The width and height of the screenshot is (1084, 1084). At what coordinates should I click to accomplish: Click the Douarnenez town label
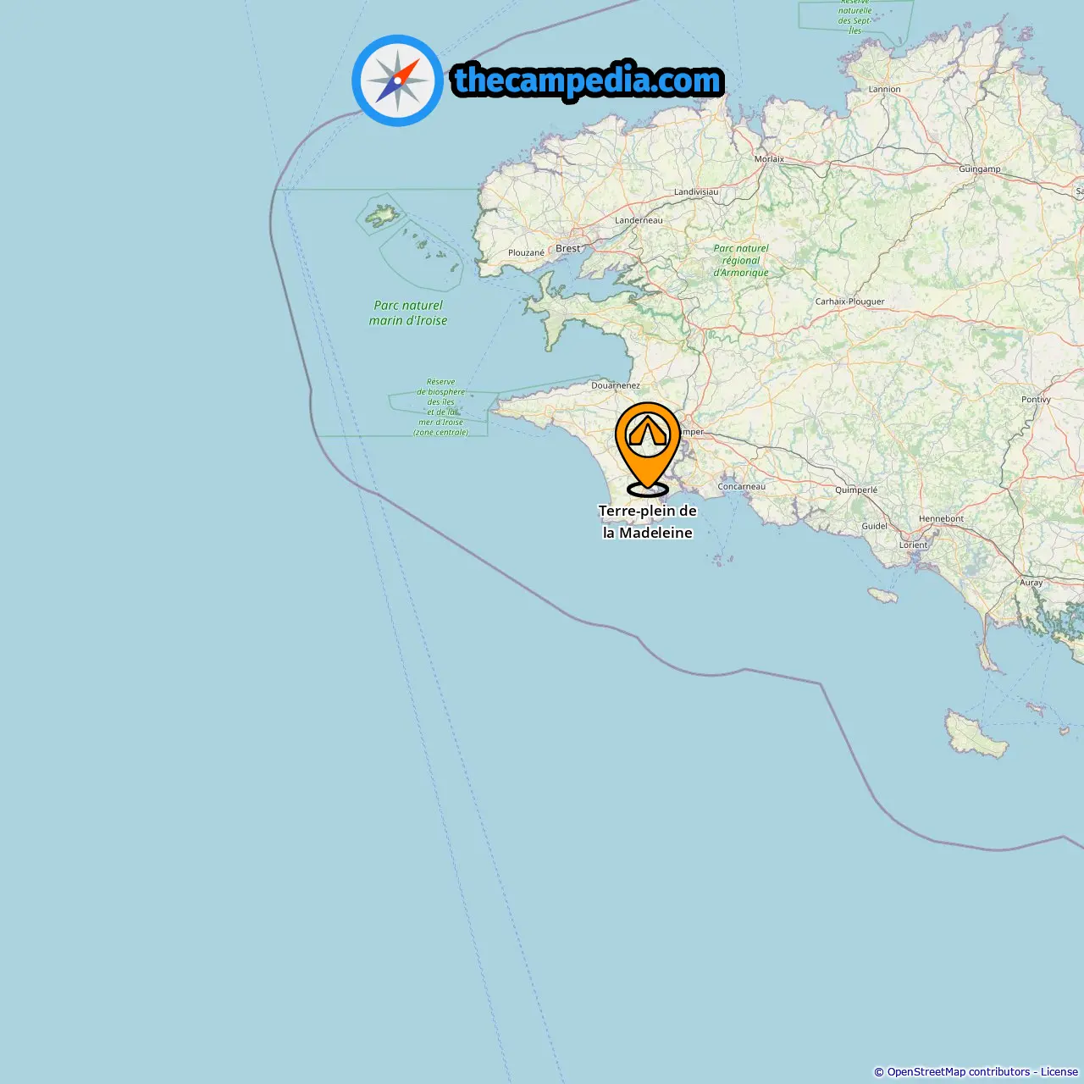[x=616, y=385]
